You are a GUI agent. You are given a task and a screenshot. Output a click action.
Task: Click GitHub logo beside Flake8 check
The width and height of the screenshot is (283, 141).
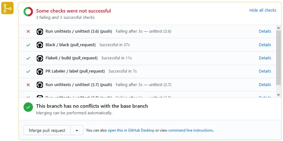40,58
